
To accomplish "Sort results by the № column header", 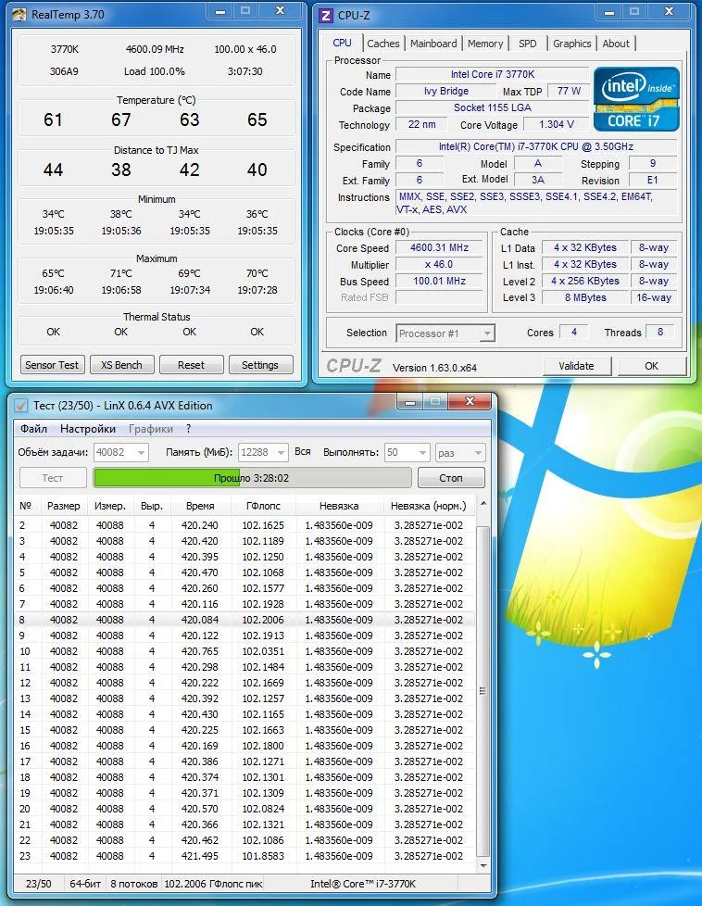I will tap(27, 506).
